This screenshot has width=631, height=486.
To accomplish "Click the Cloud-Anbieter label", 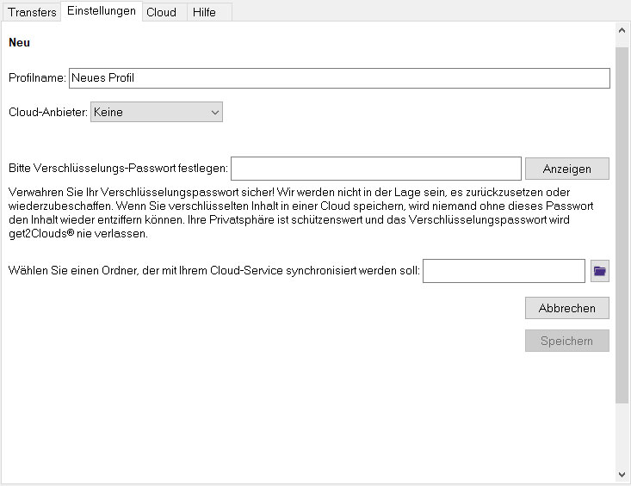I will tap(48, 112).
